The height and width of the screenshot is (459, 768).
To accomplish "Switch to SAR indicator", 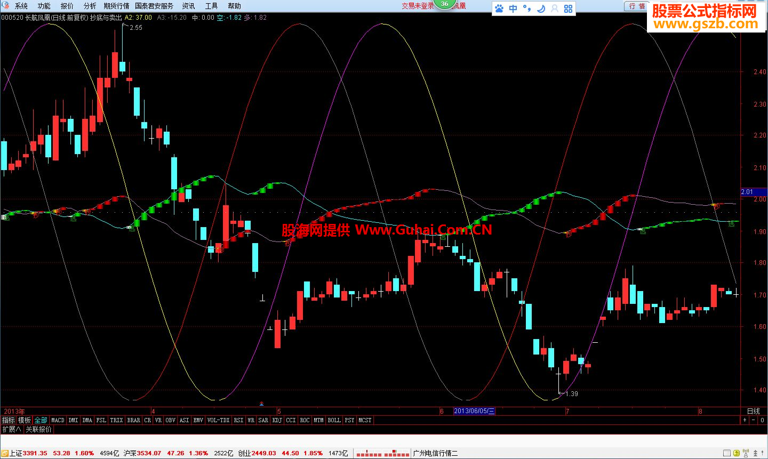I will (x=263, y=420).
